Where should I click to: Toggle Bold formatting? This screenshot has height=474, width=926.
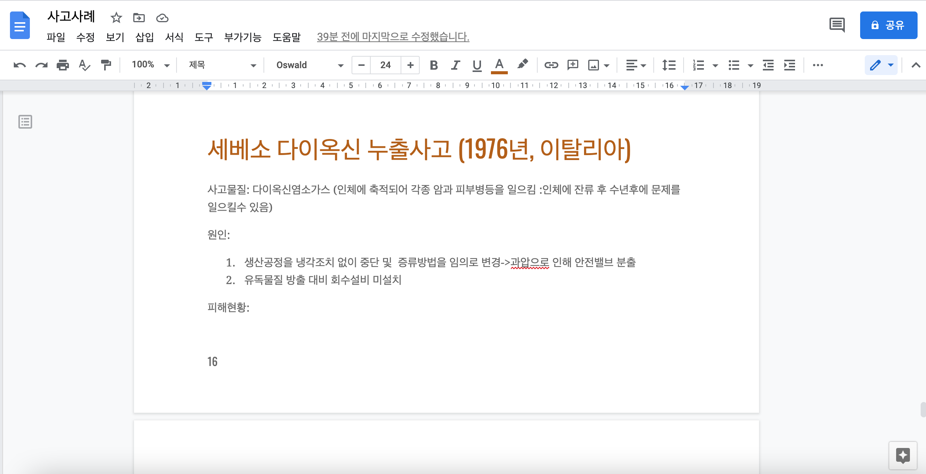tap(434, 65)
